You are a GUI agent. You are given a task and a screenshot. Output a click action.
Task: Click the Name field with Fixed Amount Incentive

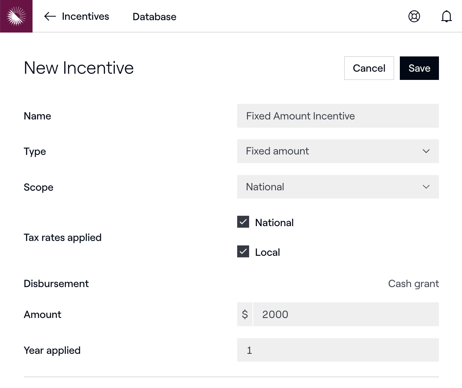click(338, 116)
